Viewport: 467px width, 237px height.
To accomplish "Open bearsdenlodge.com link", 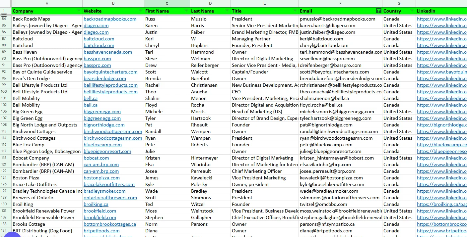I will [x=105, y=78].
